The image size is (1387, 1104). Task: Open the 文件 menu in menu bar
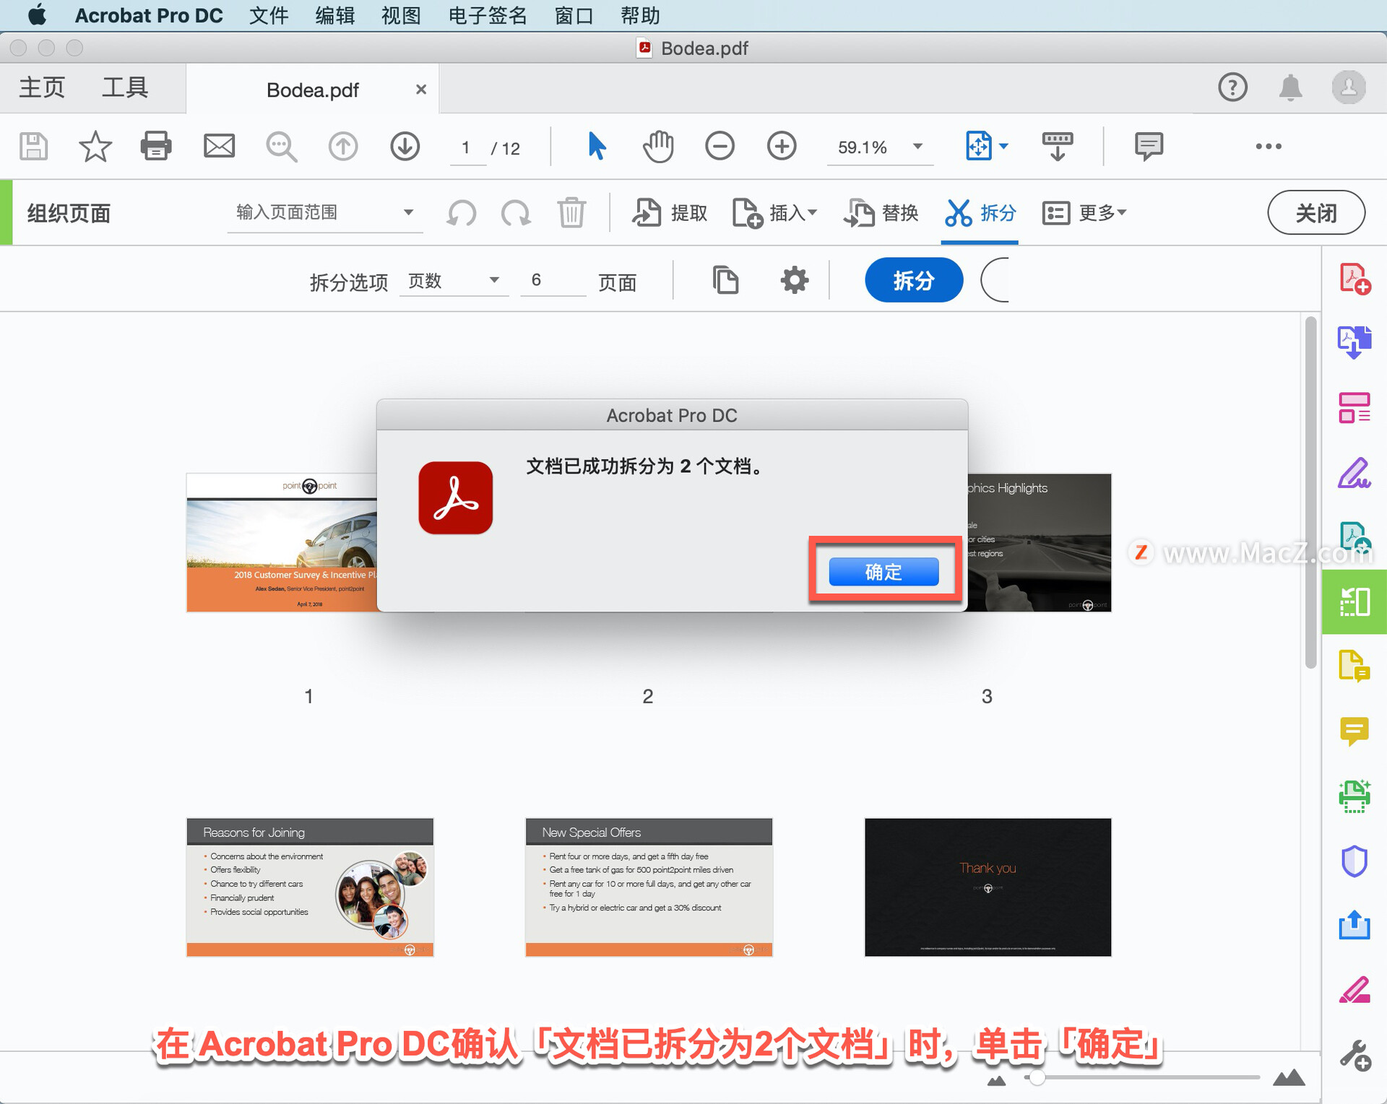tap(268, 15)
